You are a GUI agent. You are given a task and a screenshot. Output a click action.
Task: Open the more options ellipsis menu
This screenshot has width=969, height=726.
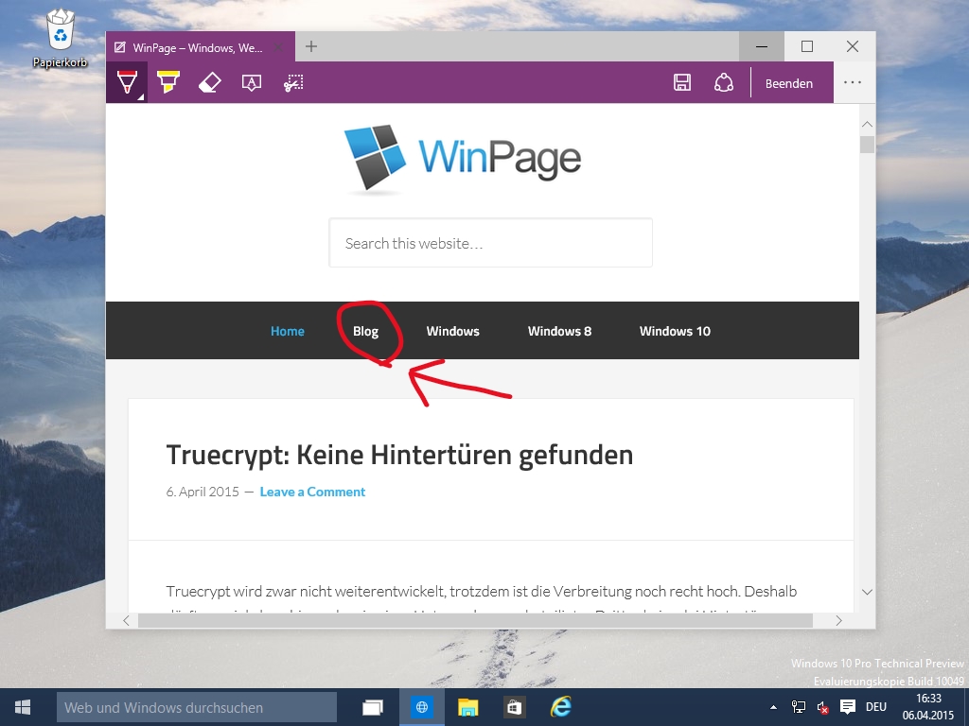point(853,83)
